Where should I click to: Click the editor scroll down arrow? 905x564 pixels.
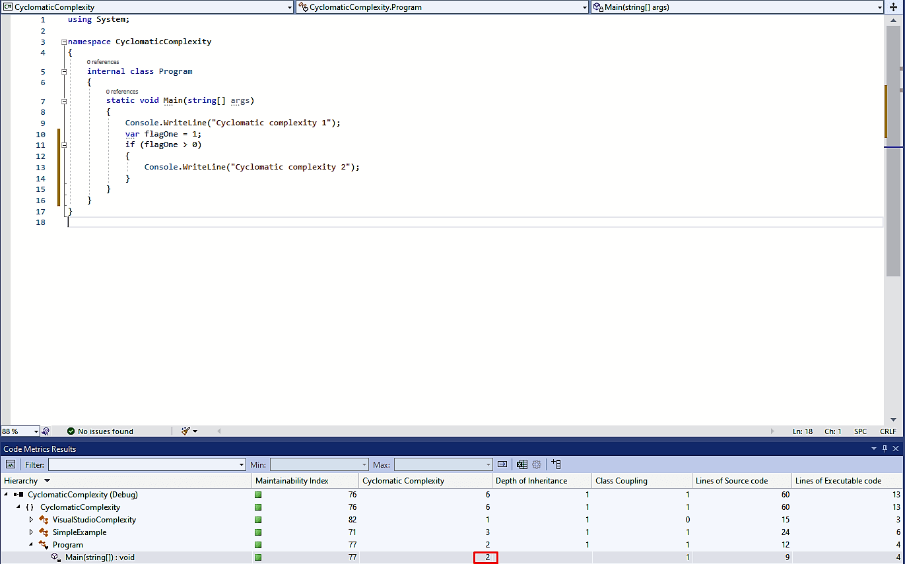[x=894, y=420]
